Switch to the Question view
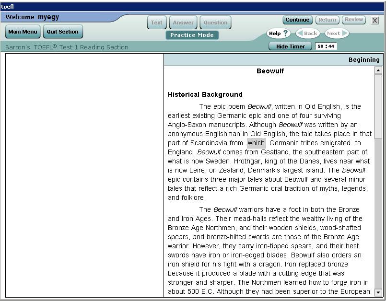The width and height of the screenshot is (386, 301). pyautogui.click(x=215, y=23)
